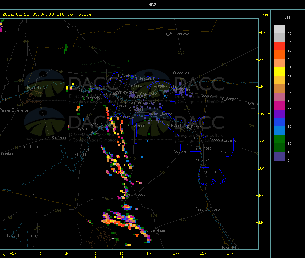Click the Bowen place label
The width and height of the screenshot is (305, 258).
coord(225,151)
